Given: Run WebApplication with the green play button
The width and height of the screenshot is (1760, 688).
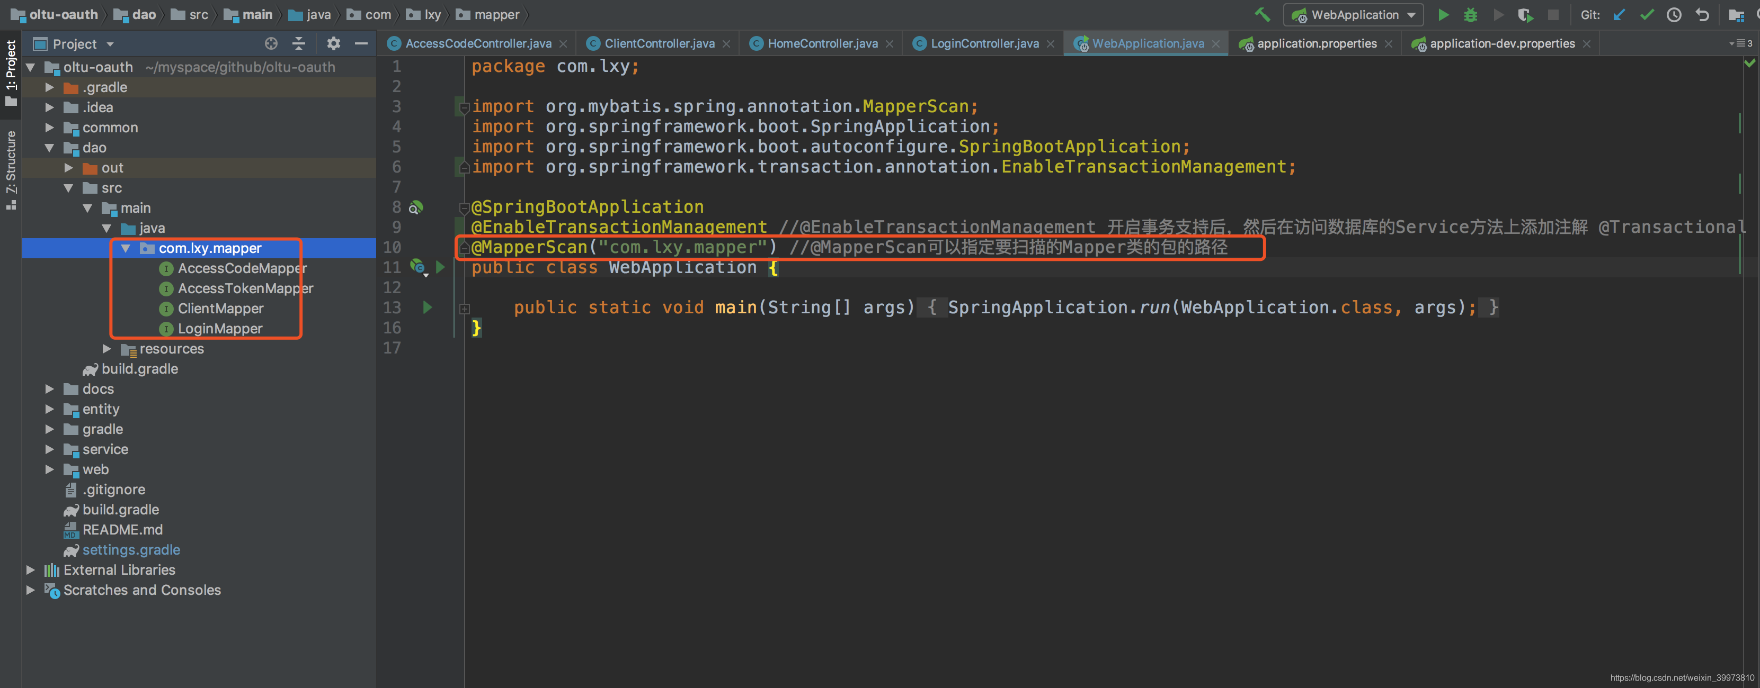Looking at the screenshot, I should (x=1443, y=15).
